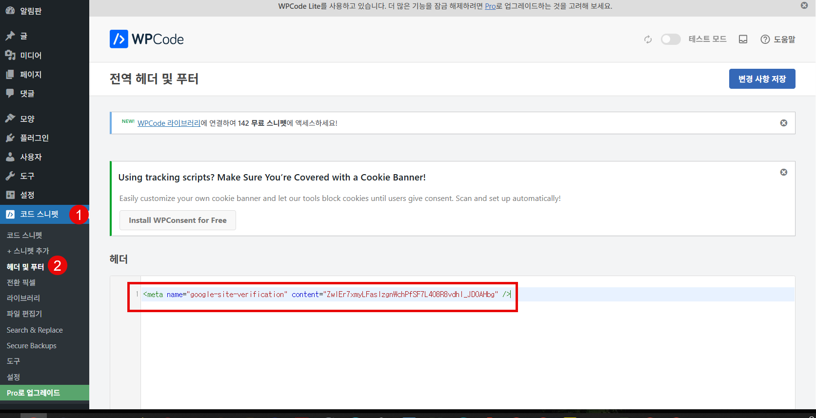Screen dimensions: 816x418
Task: Click Pro로 업그레이드 in the sidebar
Action: [x=44, y=393]
